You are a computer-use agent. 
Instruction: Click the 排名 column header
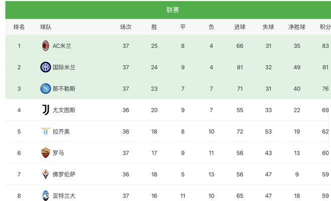(x=19, y=27)
